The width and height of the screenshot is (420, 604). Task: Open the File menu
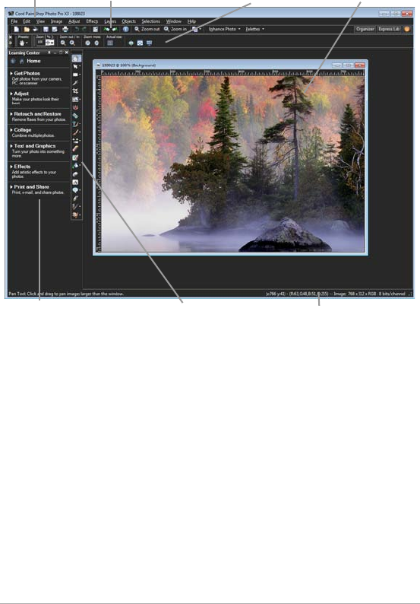[x=14, y=21]
